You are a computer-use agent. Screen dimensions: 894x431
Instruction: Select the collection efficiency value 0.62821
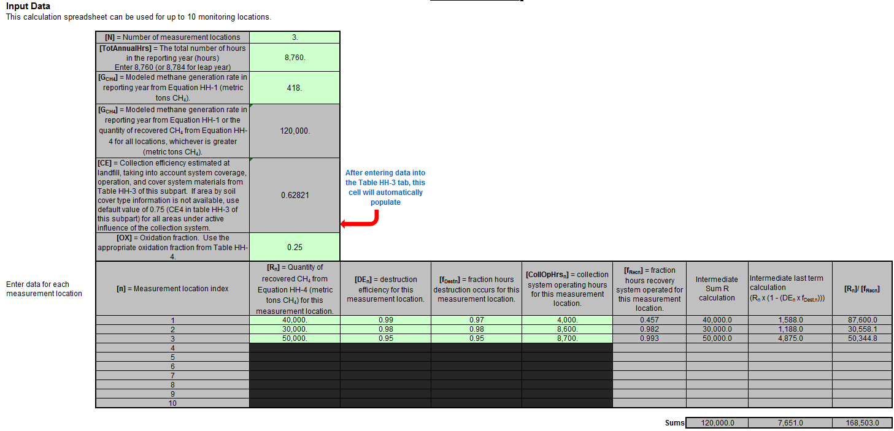tap(295, 195)
